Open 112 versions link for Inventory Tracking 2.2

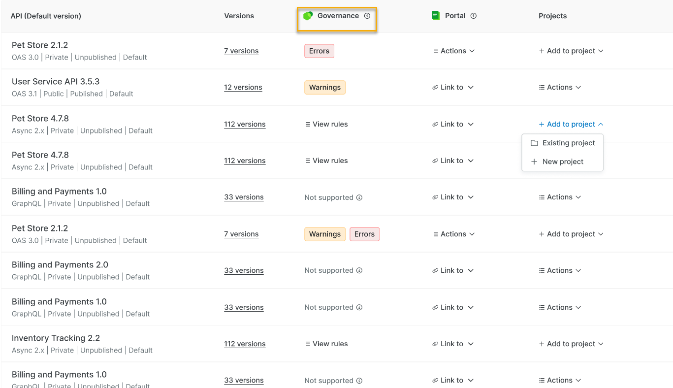click(x=245, y=344)
